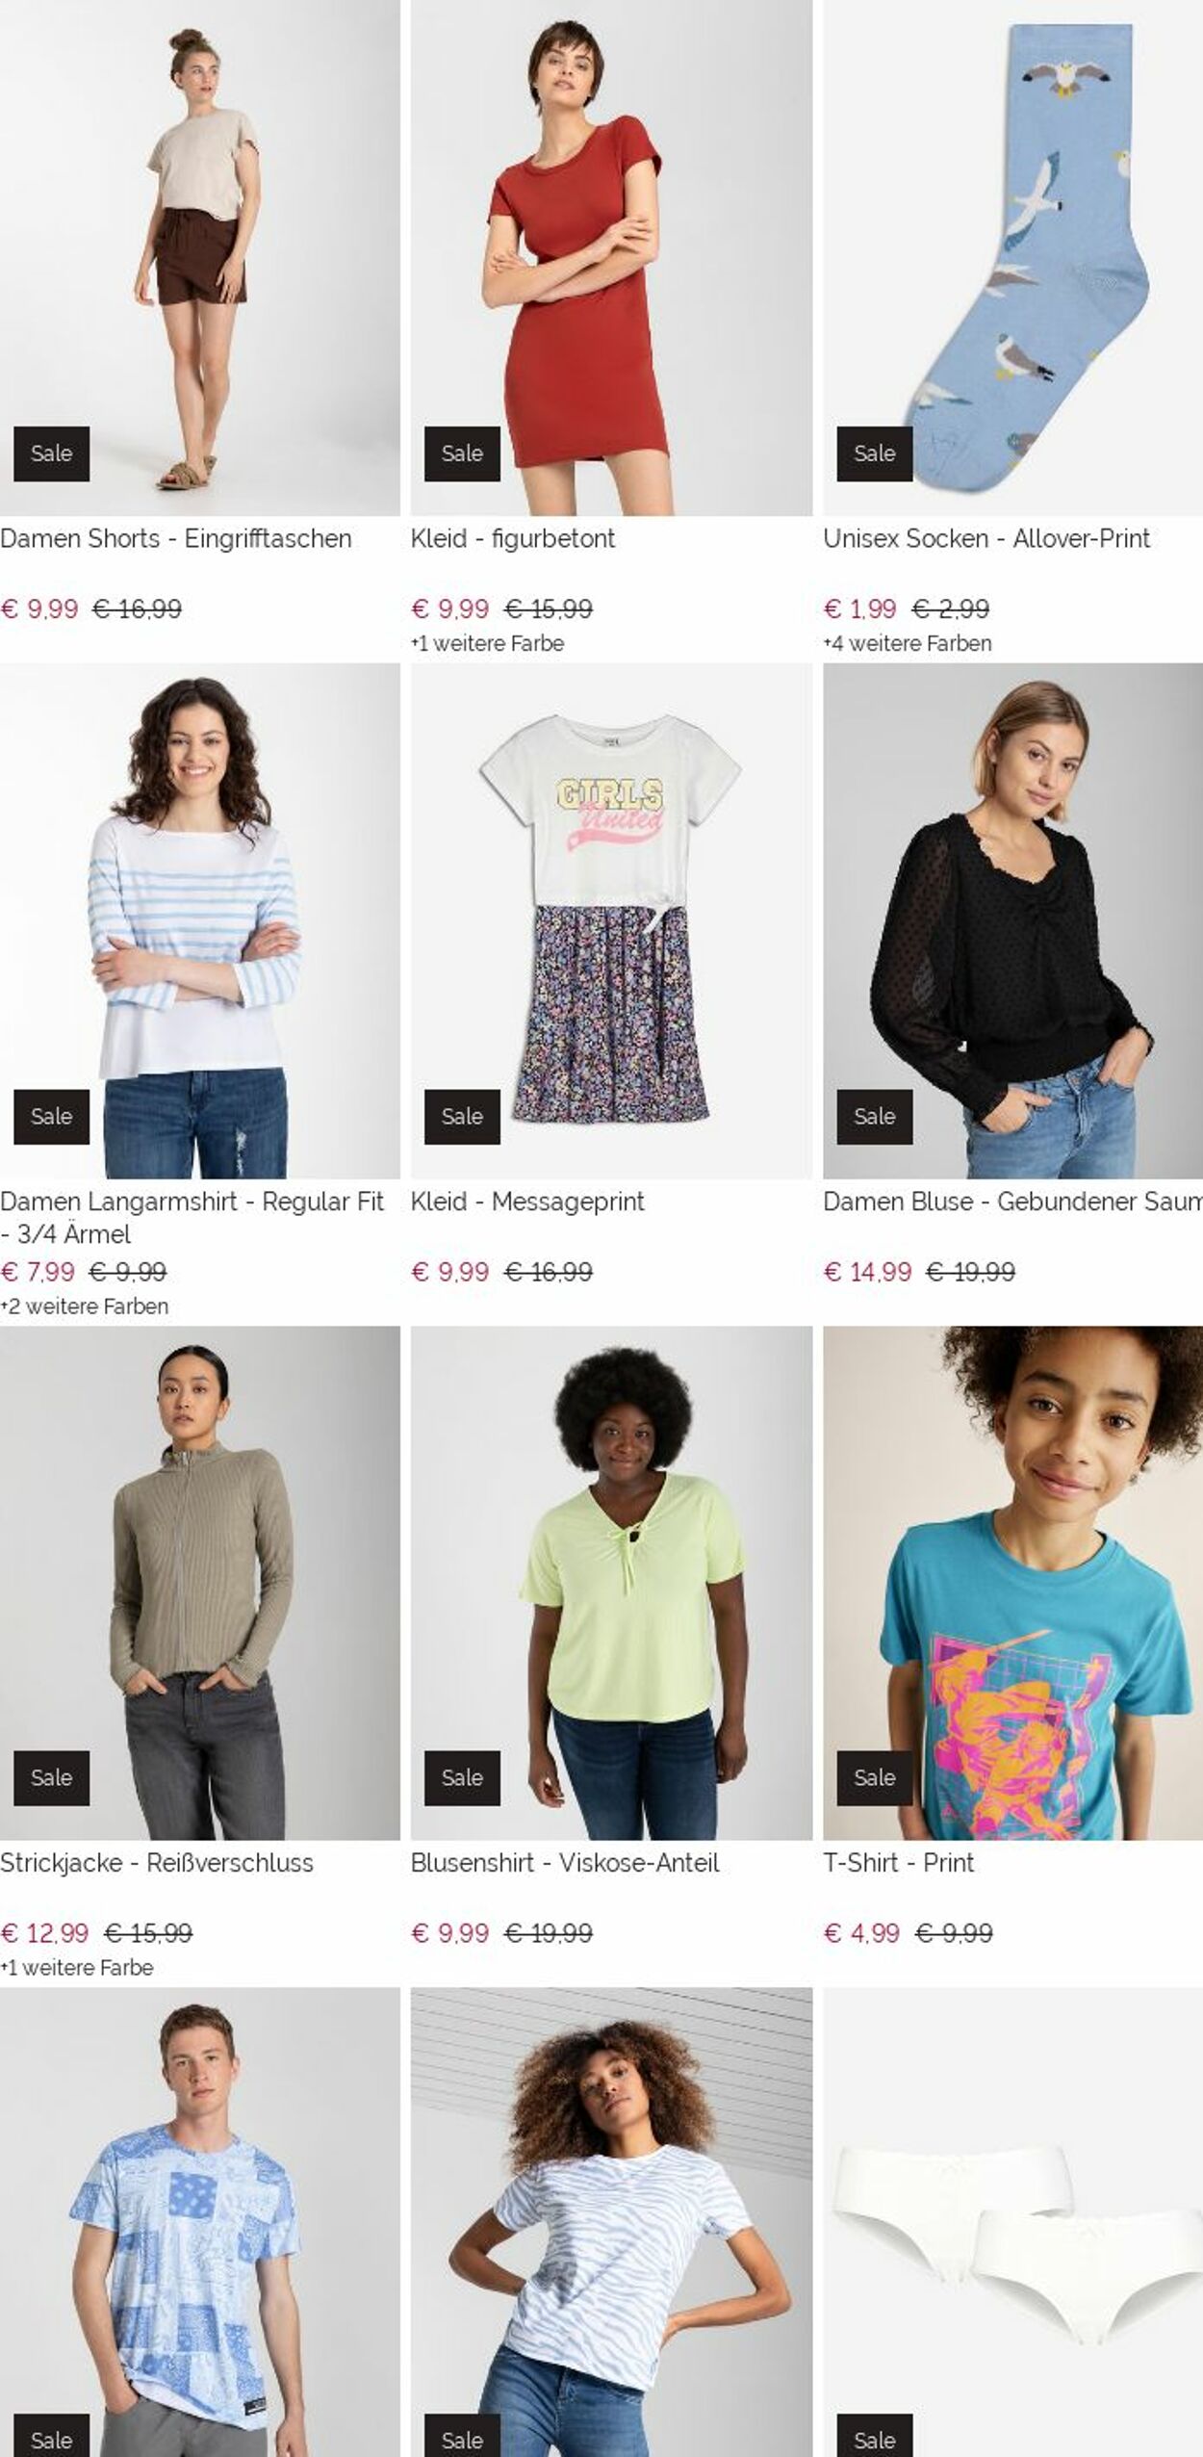Viewport: 1203px width, 2457px height.
Task: Click '+2 weitere Farben' under Langarmshirt
Action: pyautogui.click(x=85, y=1306)
